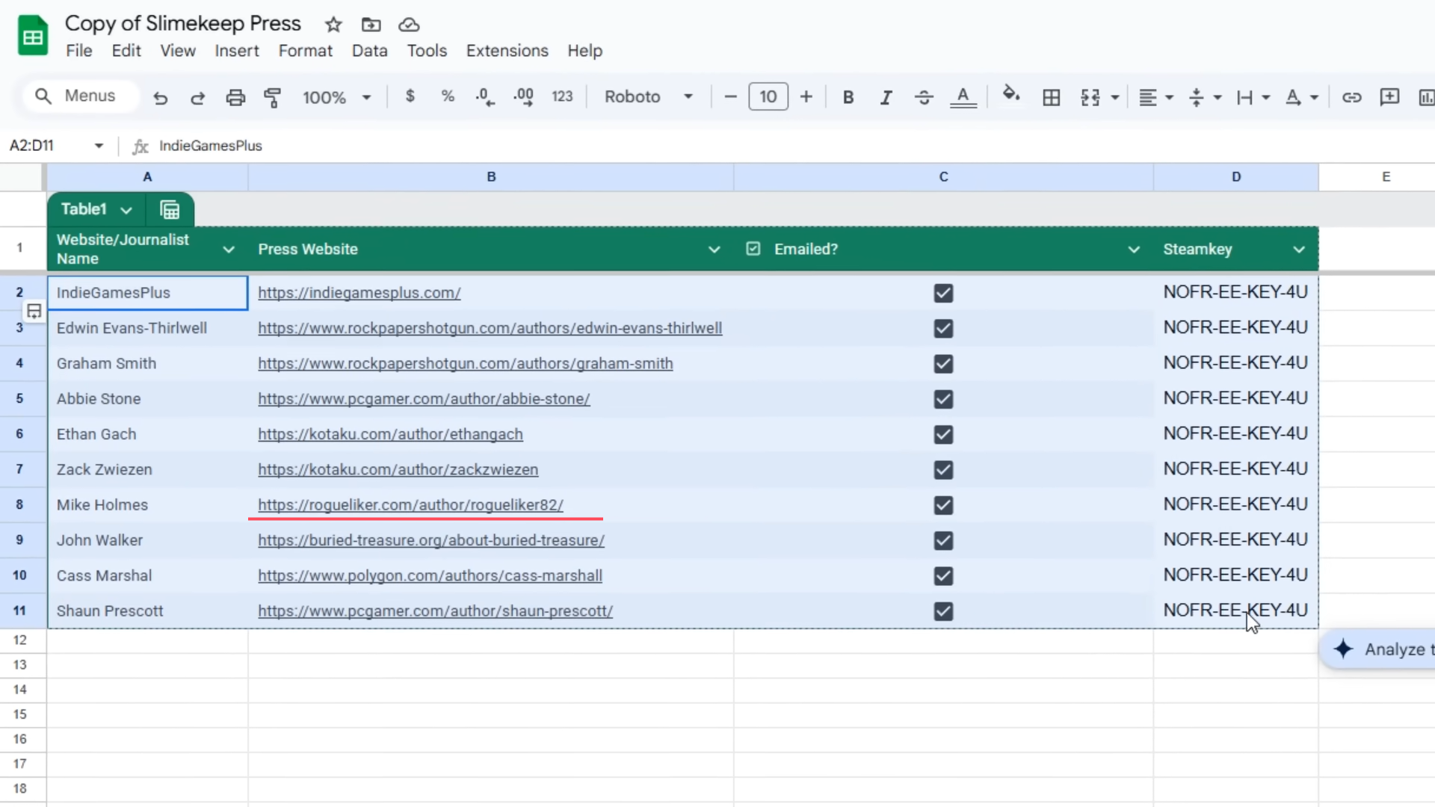The height and width of the screenshot is (807, 1435).
Task: Print the spreadsheet with the printer icon
Action: click(x=235, y=97)
